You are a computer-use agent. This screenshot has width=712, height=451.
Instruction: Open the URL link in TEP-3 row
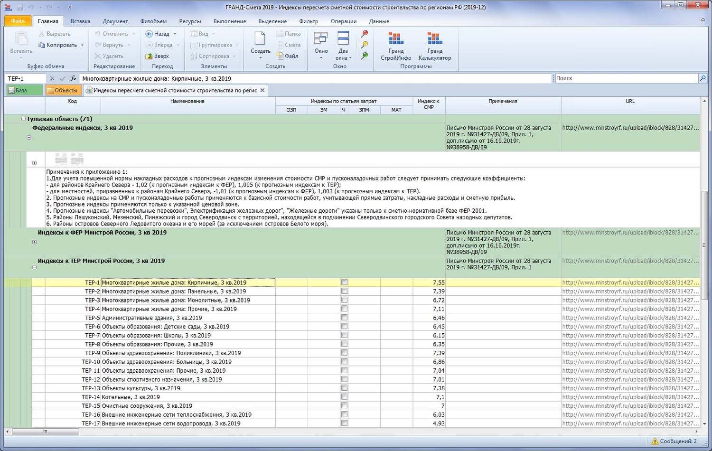630,300
